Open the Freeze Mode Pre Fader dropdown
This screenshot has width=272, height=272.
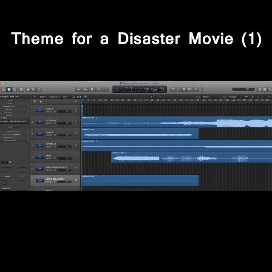point(21,135)
